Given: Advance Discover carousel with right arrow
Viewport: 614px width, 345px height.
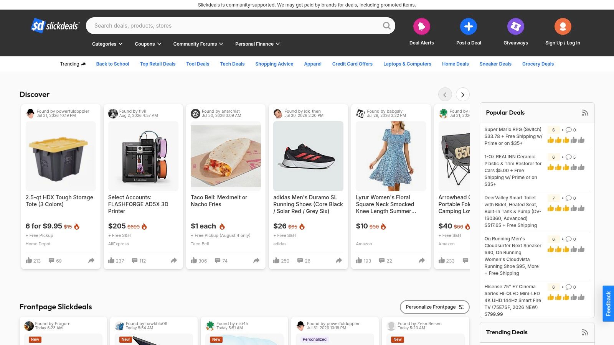Looking at the screenshot, I should click(x=463, y=94).
